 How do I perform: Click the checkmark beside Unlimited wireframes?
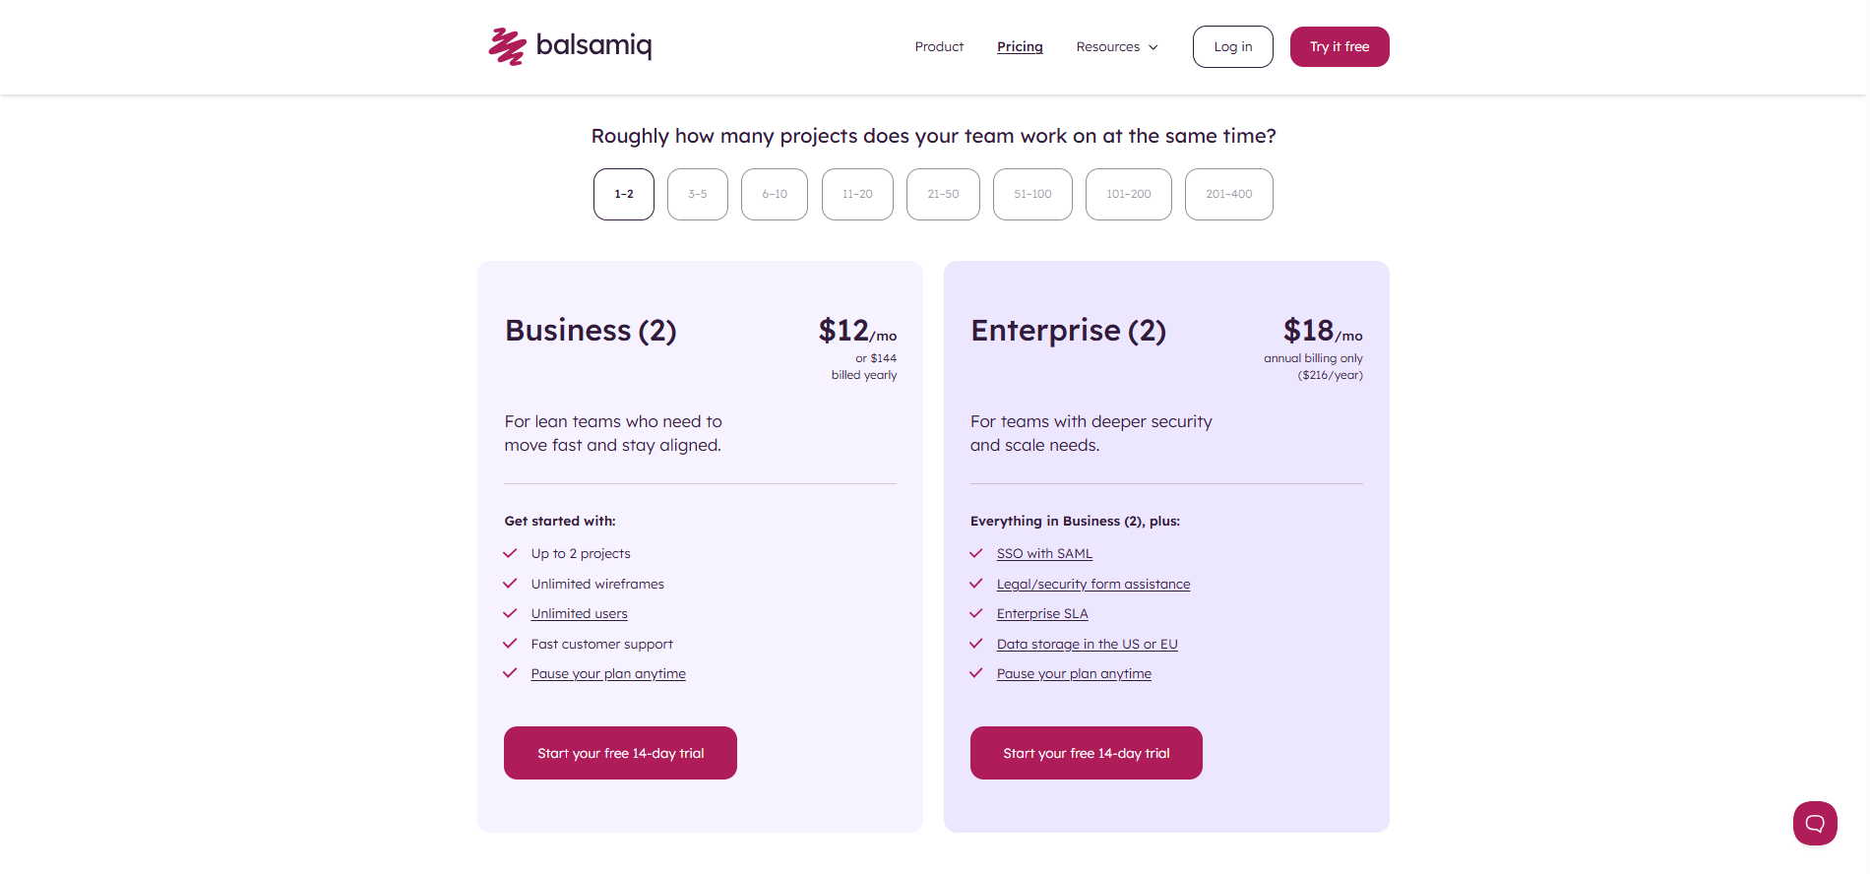tap(510, 583)
